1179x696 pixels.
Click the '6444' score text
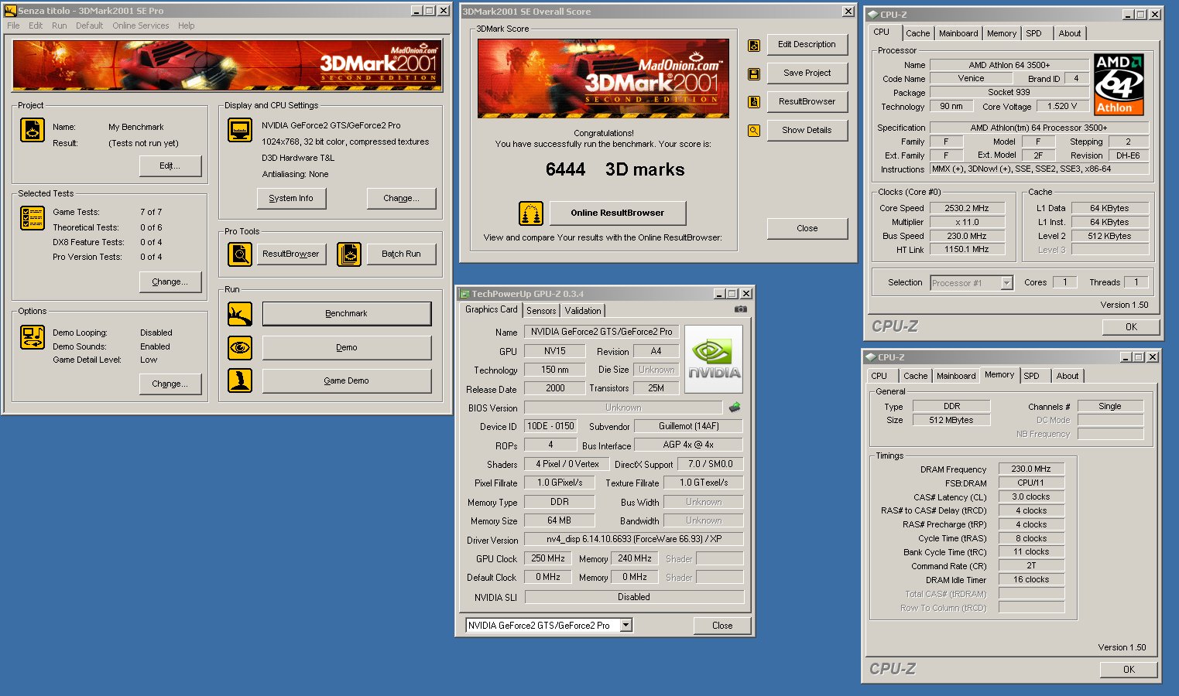(x=565, y=169)
